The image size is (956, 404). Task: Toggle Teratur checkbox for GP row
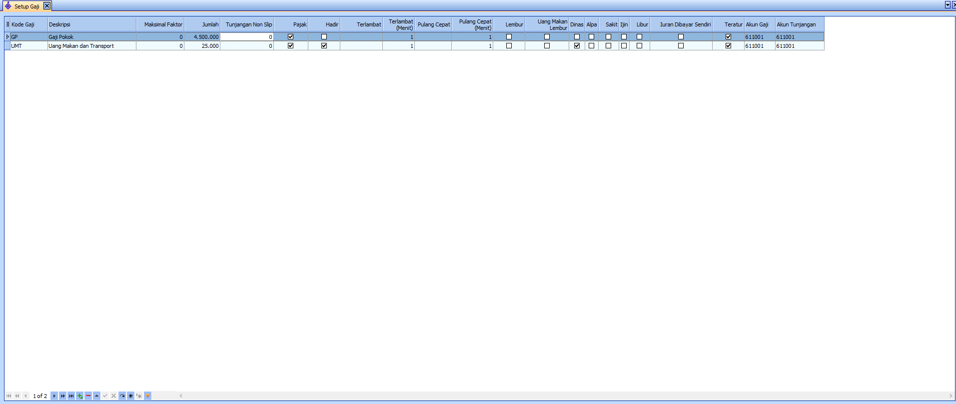[x=728, y=36]
